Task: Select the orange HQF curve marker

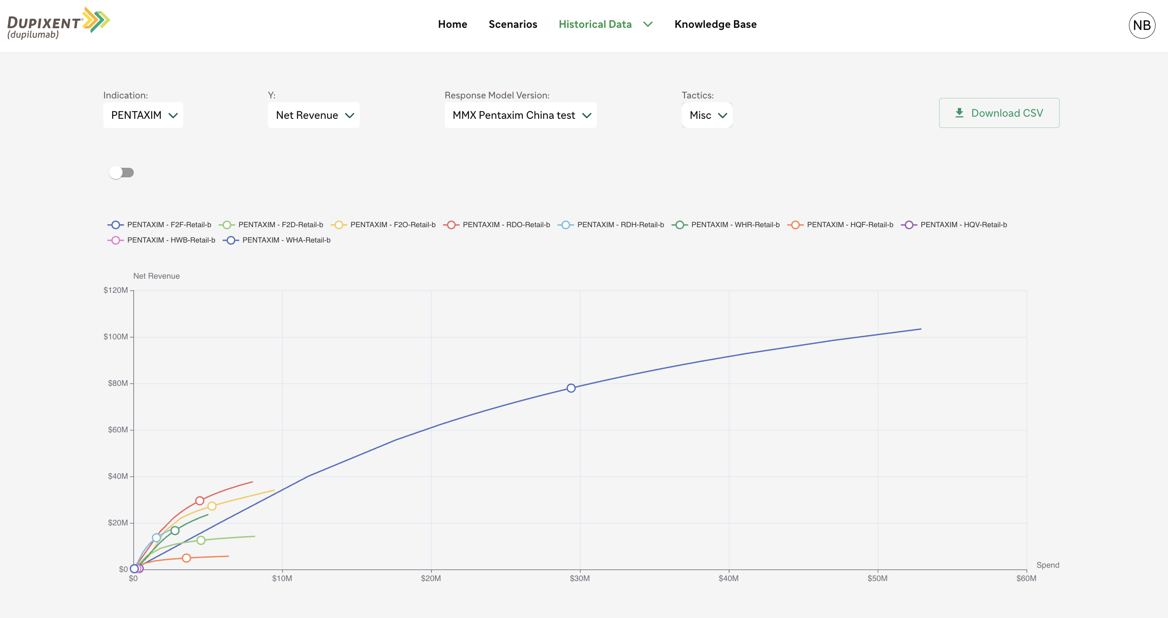Action: 186,558
